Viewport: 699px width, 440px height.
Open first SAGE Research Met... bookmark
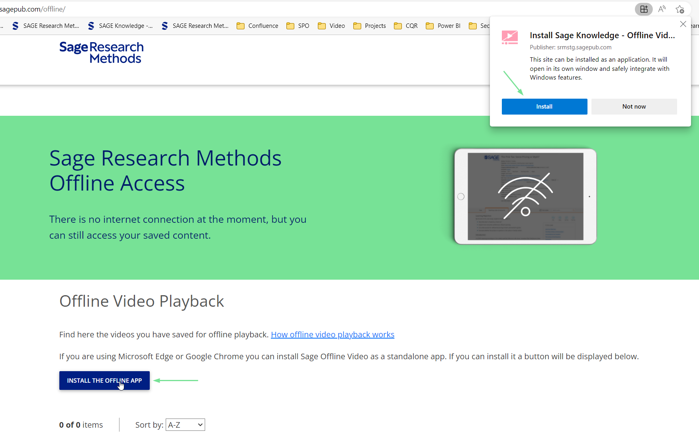46,26
